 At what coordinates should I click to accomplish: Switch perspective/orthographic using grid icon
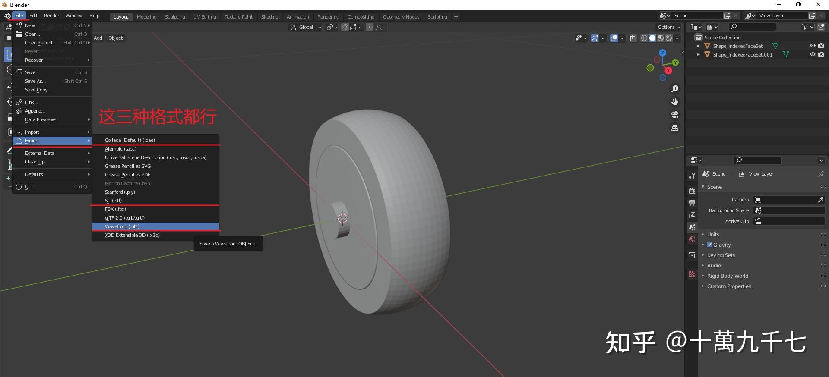[674, 128]
